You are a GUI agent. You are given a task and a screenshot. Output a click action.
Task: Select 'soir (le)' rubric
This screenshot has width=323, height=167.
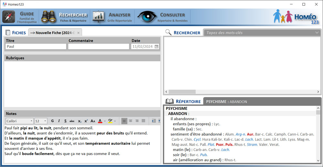tap(182, 155)
